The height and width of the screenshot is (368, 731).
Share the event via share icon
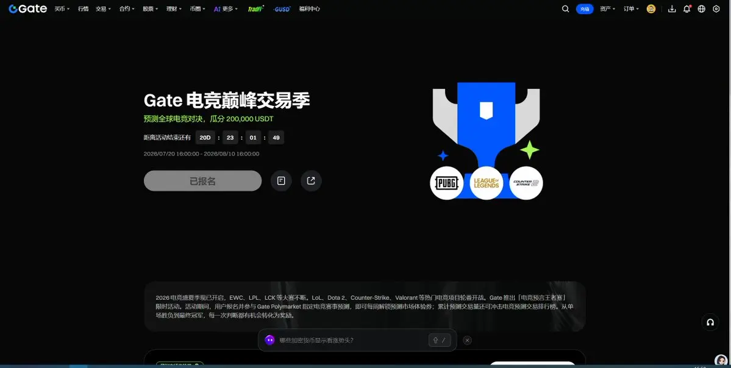click(x=311, y=181)
